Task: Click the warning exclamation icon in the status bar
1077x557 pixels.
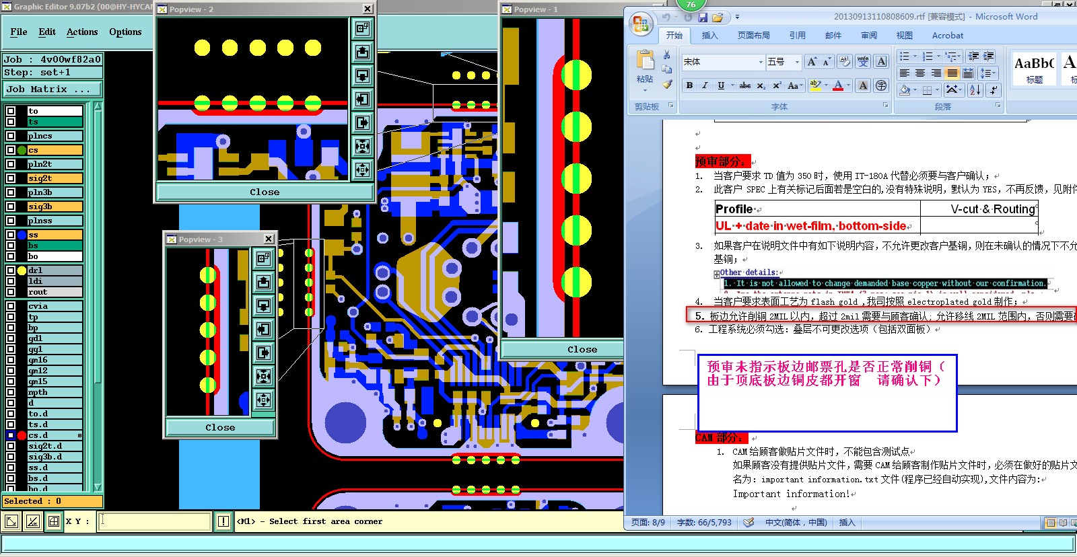Action: [224, 521]
